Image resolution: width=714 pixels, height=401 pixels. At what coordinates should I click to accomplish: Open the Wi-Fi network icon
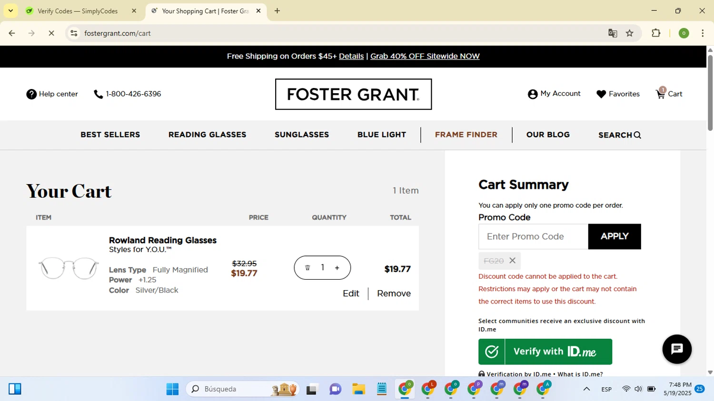[x=626, y=389]
